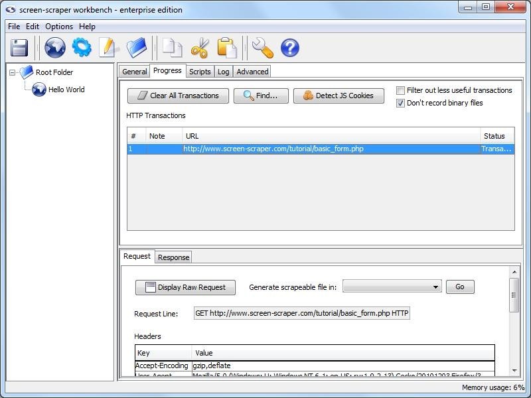
Task: Click the Root Folder icon in tree
Action: [27, 72]
